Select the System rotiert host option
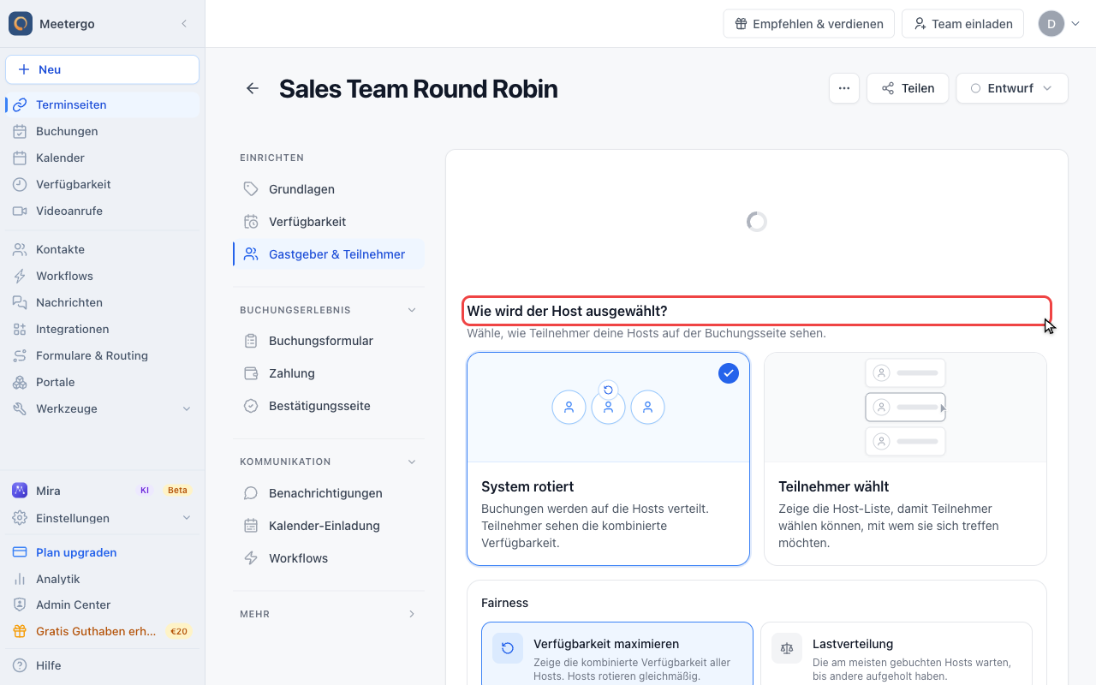Viewport: 1096px width, 685px height. [x=608, y=459]
